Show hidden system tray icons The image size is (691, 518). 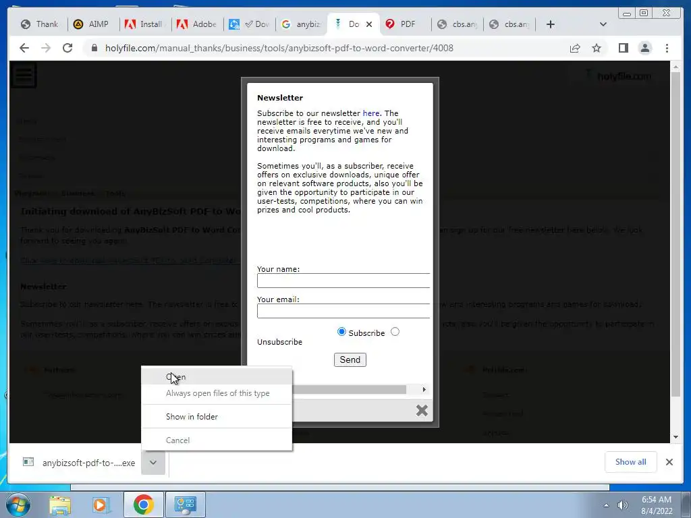(x=607, y=505)
